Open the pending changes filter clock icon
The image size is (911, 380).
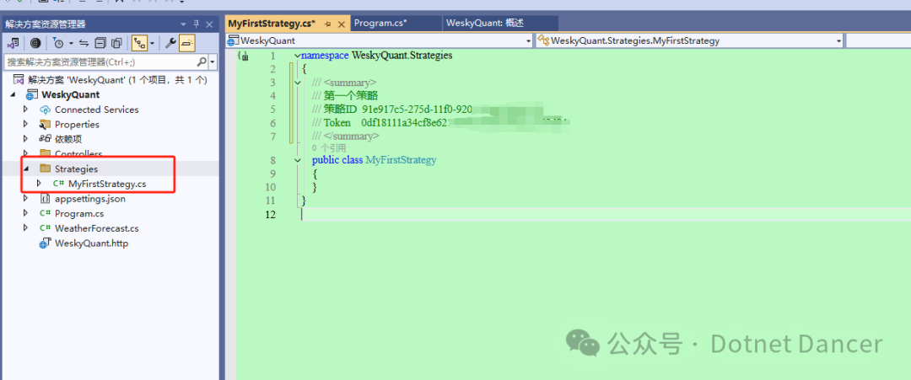[x=57, y=43]
